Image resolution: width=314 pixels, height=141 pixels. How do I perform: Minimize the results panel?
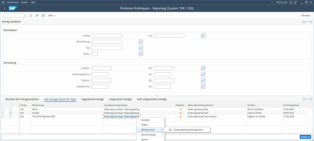coord(308,99)
